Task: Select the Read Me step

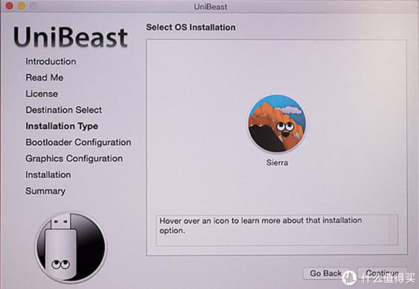Action: pos(45,78)
